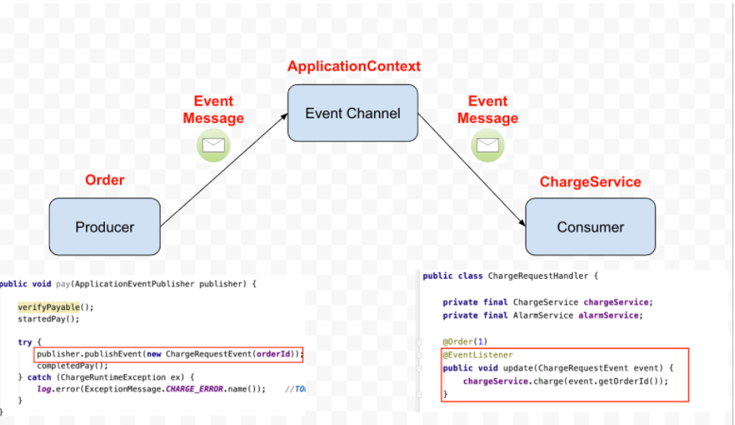735x425 pixels.
Task: Select the Event Channel box
Action: (x=353, y=114)
